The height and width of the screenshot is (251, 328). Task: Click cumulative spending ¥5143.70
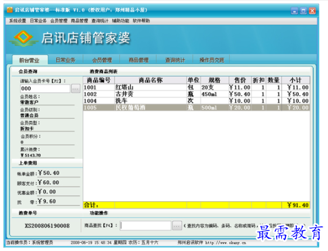click(x=30, y=155)
